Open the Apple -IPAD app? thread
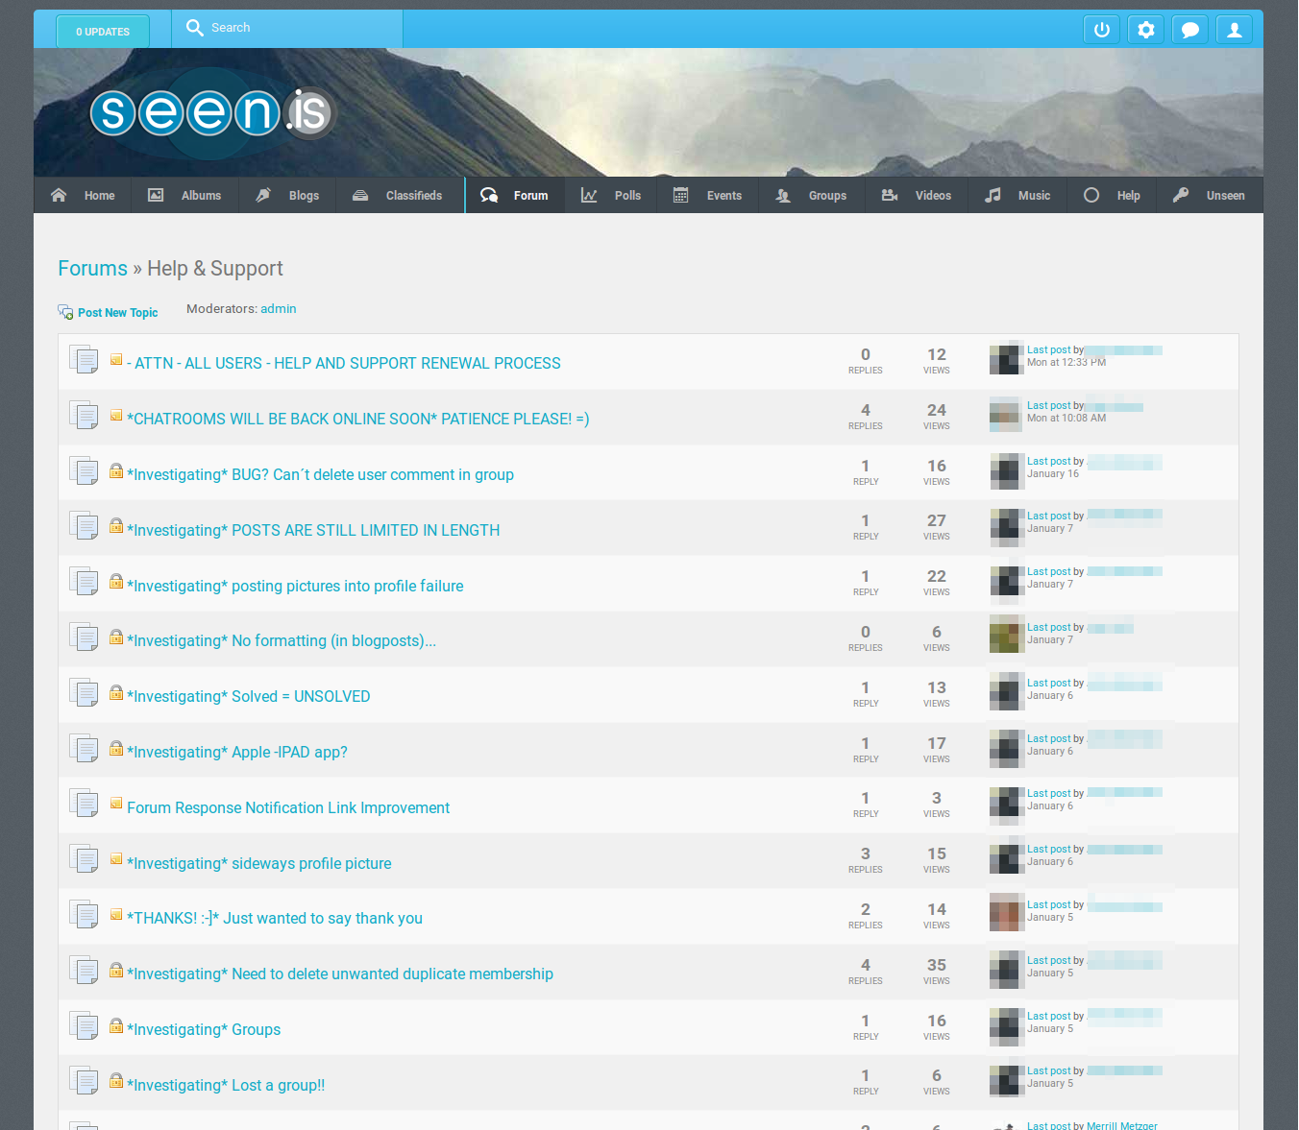The image size is (1299, 1130). click(x=237, y=753)
